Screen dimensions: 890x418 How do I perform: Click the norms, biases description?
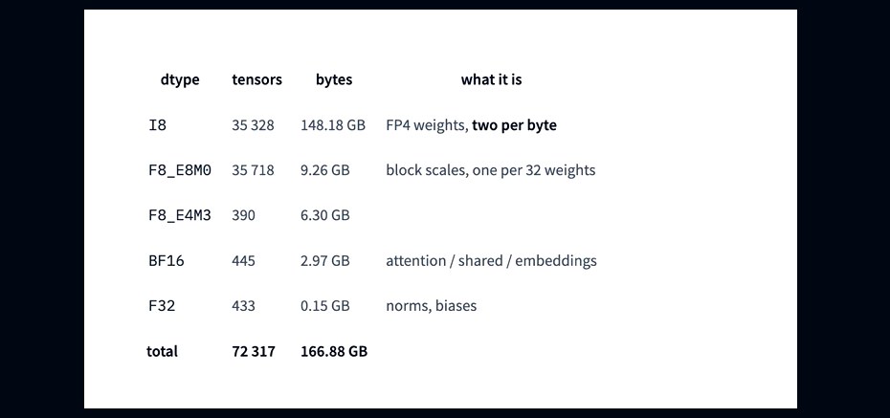431,306
